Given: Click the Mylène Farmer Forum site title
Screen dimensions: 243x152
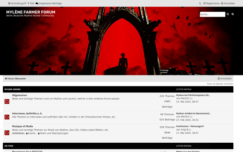Looking at the screenshot, I should 31,12.
